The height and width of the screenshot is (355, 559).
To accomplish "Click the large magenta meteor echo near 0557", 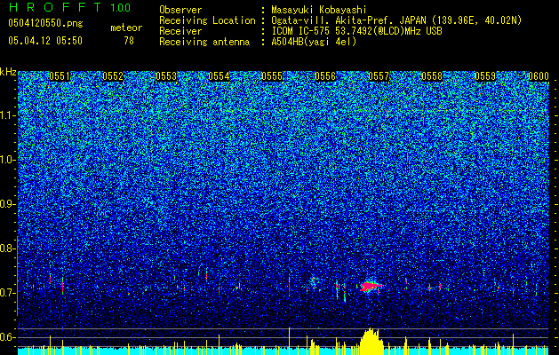I will coord(370,287).
